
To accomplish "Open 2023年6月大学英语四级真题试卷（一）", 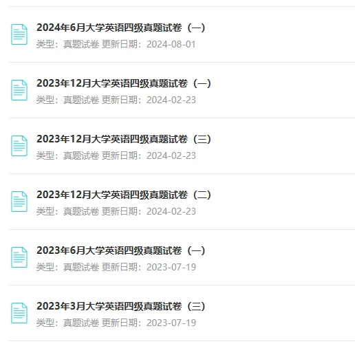I will (121, 250).
